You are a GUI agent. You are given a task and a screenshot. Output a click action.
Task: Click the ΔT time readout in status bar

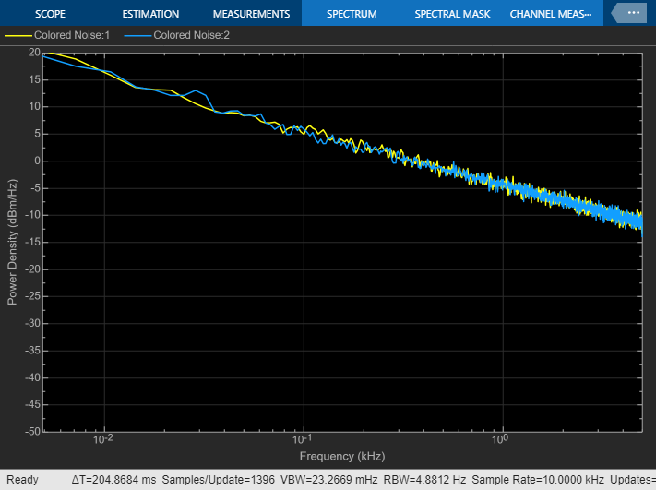click(113, 480)
